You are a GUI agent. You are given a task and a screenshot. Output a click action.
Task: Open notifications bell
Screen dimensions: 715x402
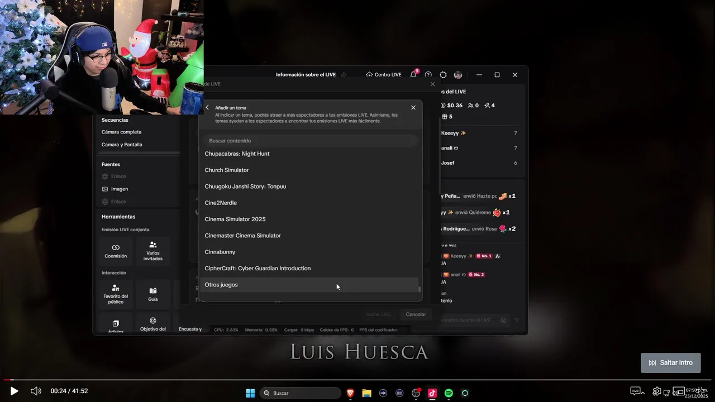[x=413, y=74]
